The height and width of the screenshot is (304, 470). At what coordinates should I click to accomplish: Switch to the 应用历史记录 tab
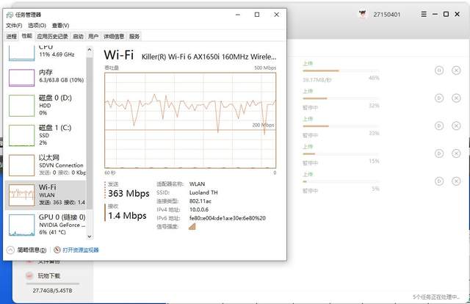click(52, 36)
